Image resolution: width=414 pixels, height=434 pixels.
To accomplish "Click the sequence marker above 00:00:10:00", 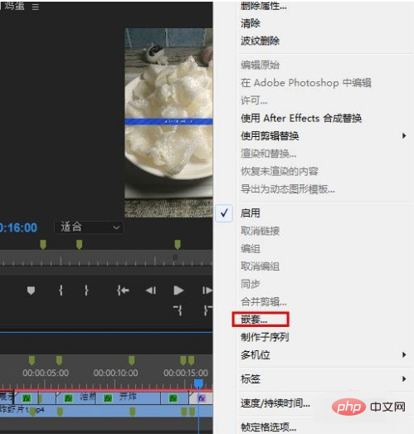I will pyautogui.click(x=131, y=360).
